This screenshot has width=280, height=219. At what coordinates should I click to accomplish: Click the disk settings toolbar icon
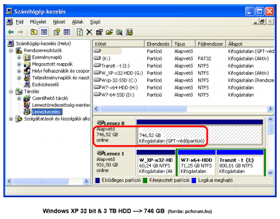[129, 32]
